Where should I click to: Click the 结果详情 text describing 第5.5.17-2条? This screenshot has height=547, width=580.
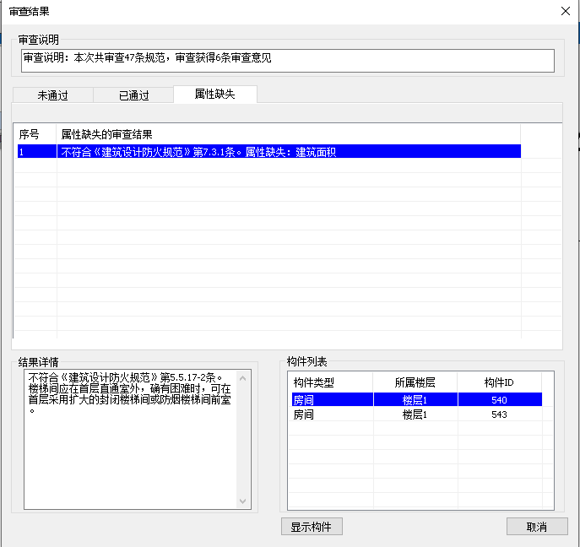129,393
